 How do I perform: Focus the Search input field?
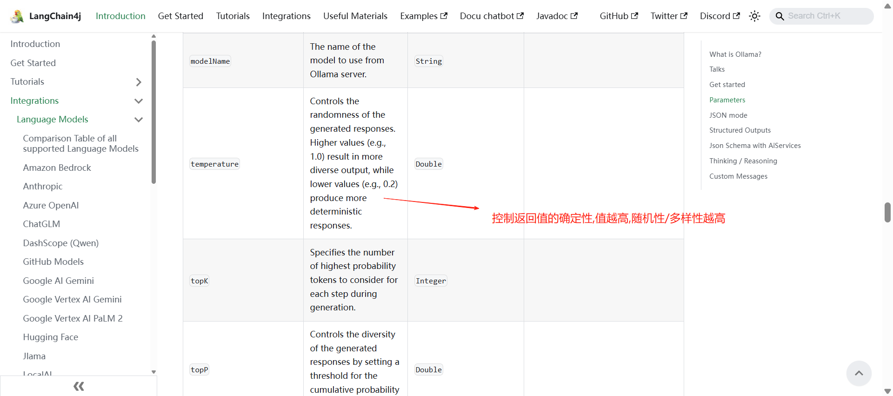(x=821, y=16)
